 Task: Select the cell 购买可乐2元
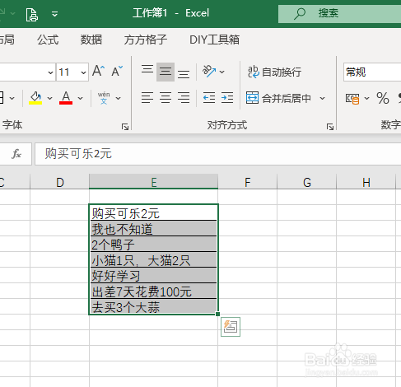[153, 212]
